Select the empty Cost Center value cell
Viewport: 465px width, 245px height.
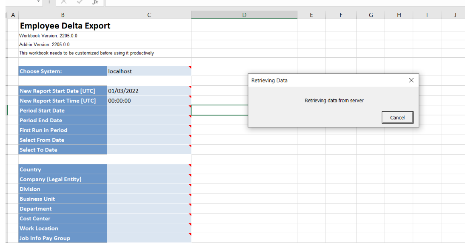tap(149, 218)
